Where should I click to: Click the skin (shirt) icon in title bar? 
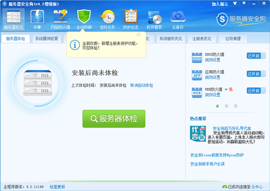pyautogui.click(x=236, y=4)
